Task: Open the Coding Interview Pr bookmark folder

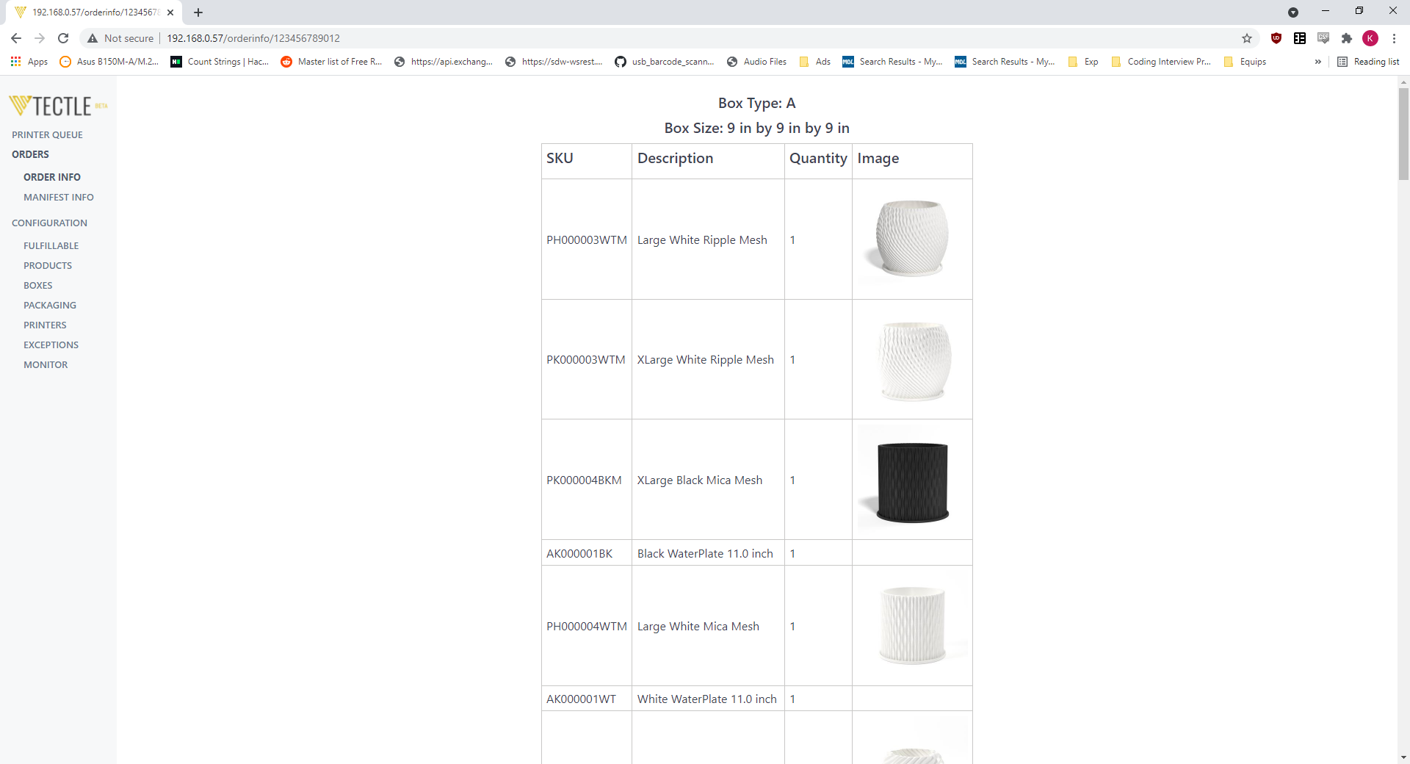Action: 1161,62
